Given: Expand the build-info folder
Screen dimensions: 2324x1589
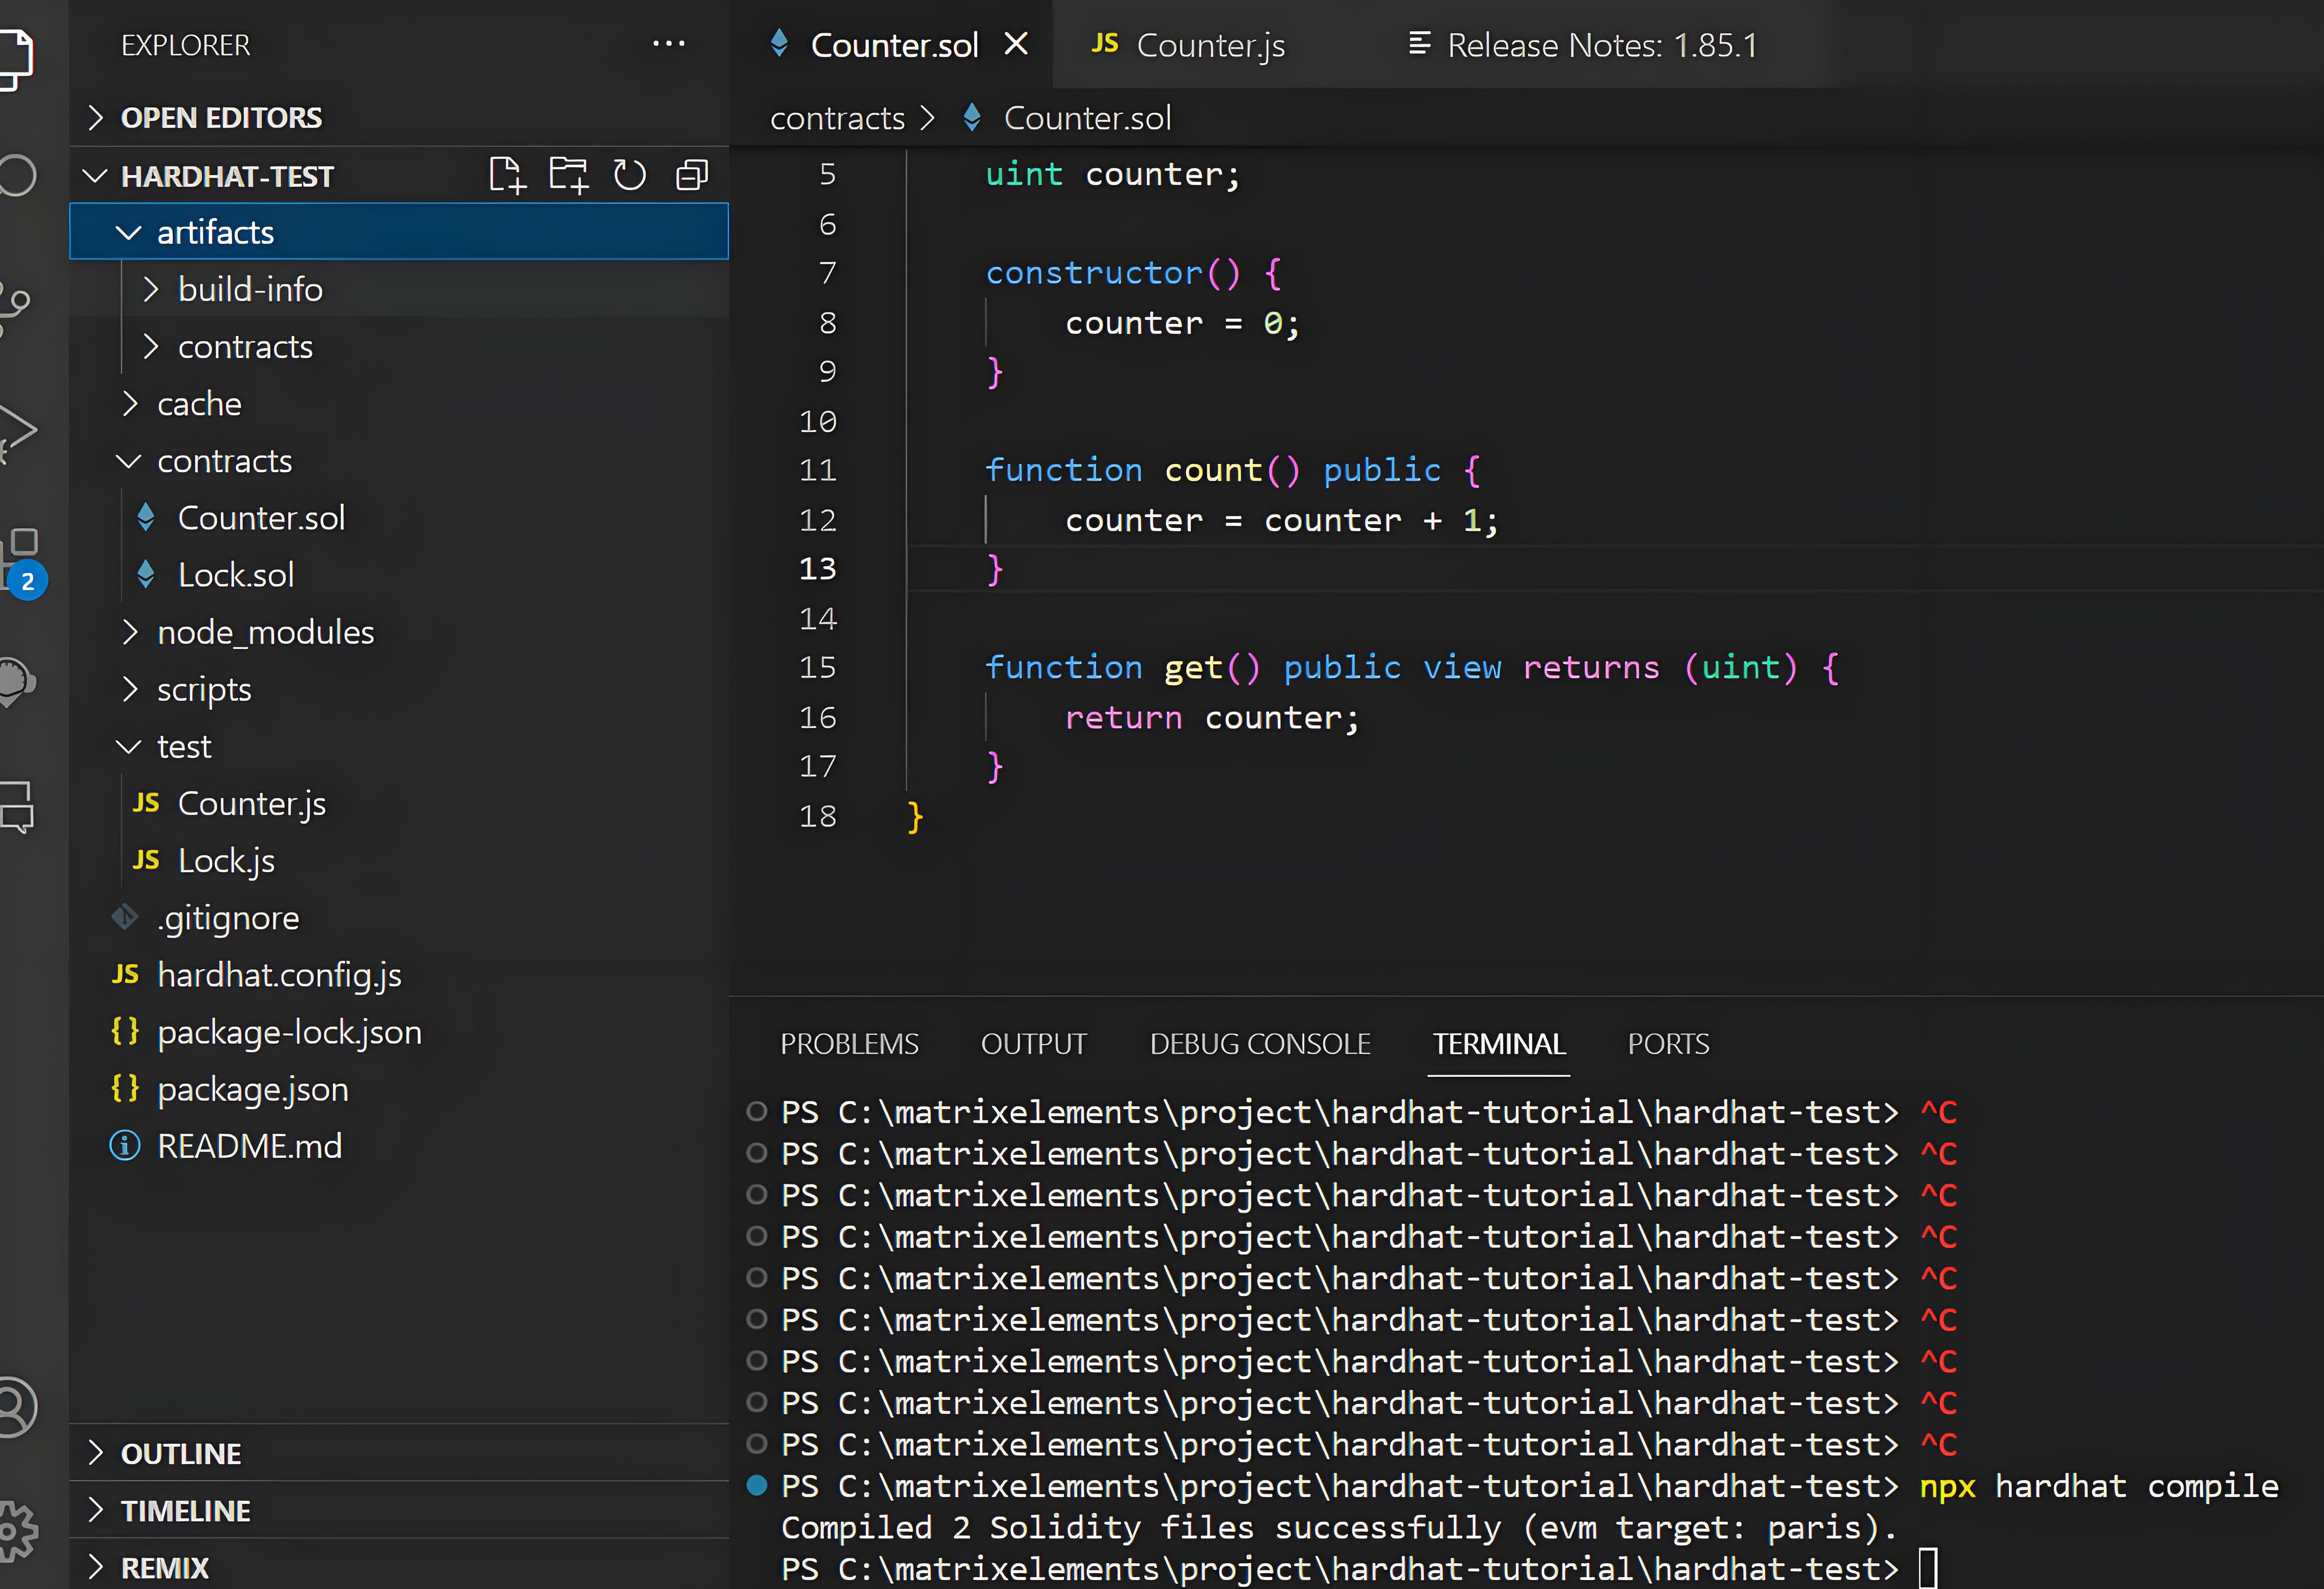Looking at the screenshot, I should pyautogui.click(x=399, y=289).
